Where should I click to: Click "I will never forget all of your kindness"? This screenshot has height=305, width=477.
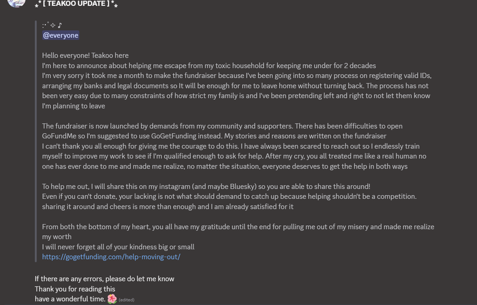click(118, 247)
